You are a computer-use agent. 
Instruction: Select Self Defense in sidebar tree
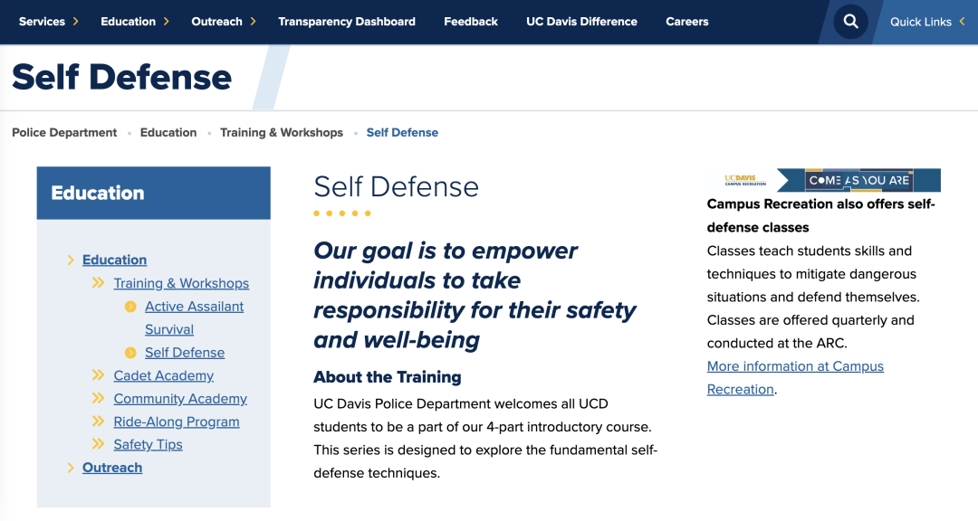185,353
